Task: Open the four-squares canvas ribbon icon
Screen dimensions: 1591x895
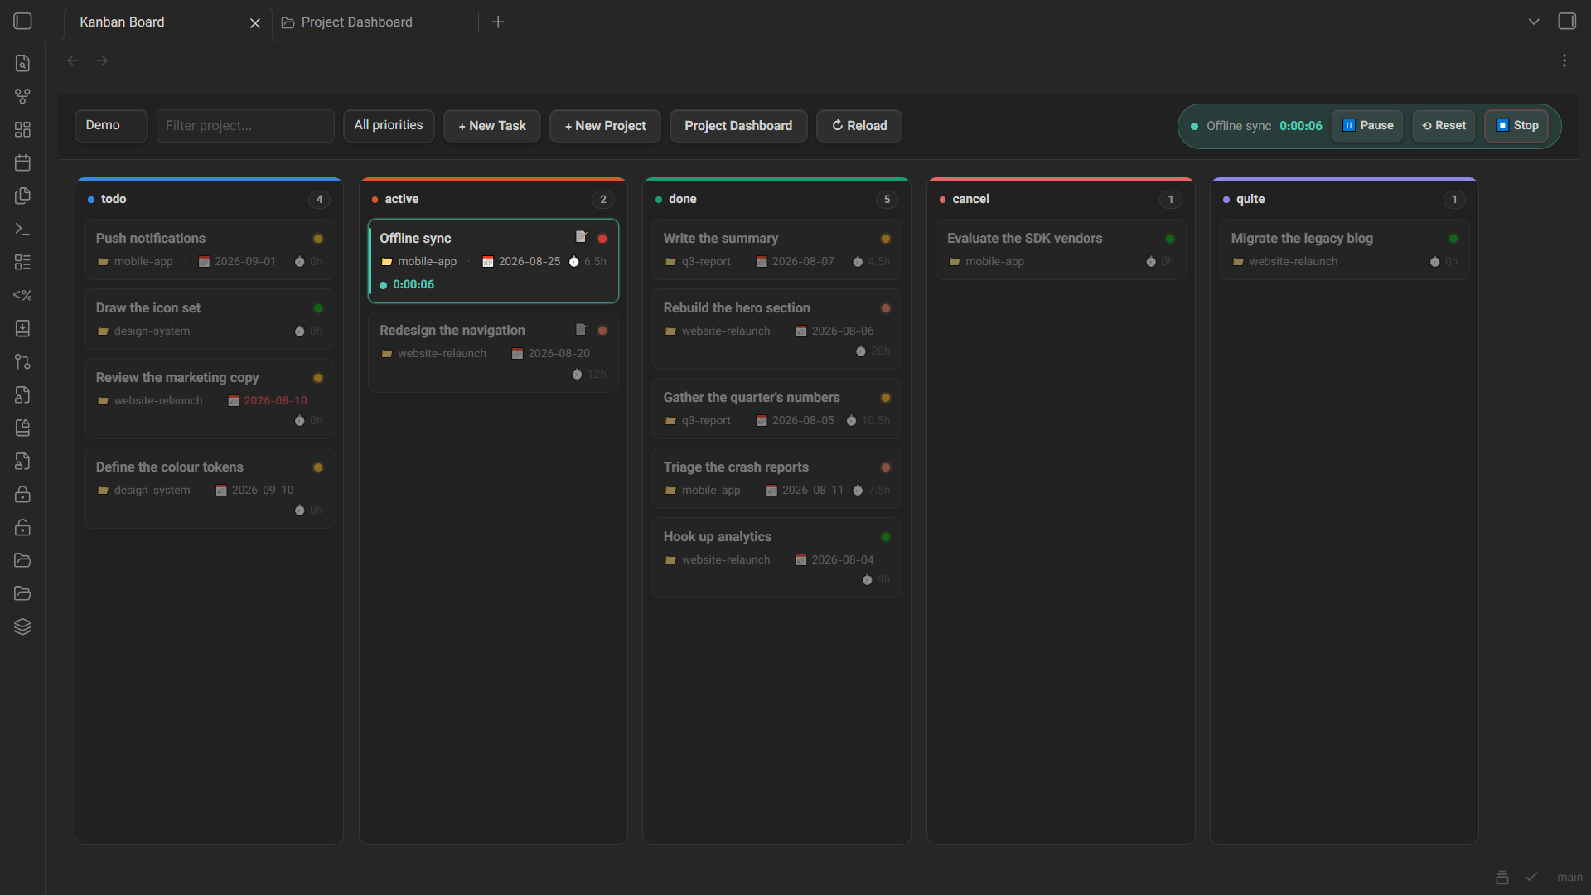Action: 23,129
